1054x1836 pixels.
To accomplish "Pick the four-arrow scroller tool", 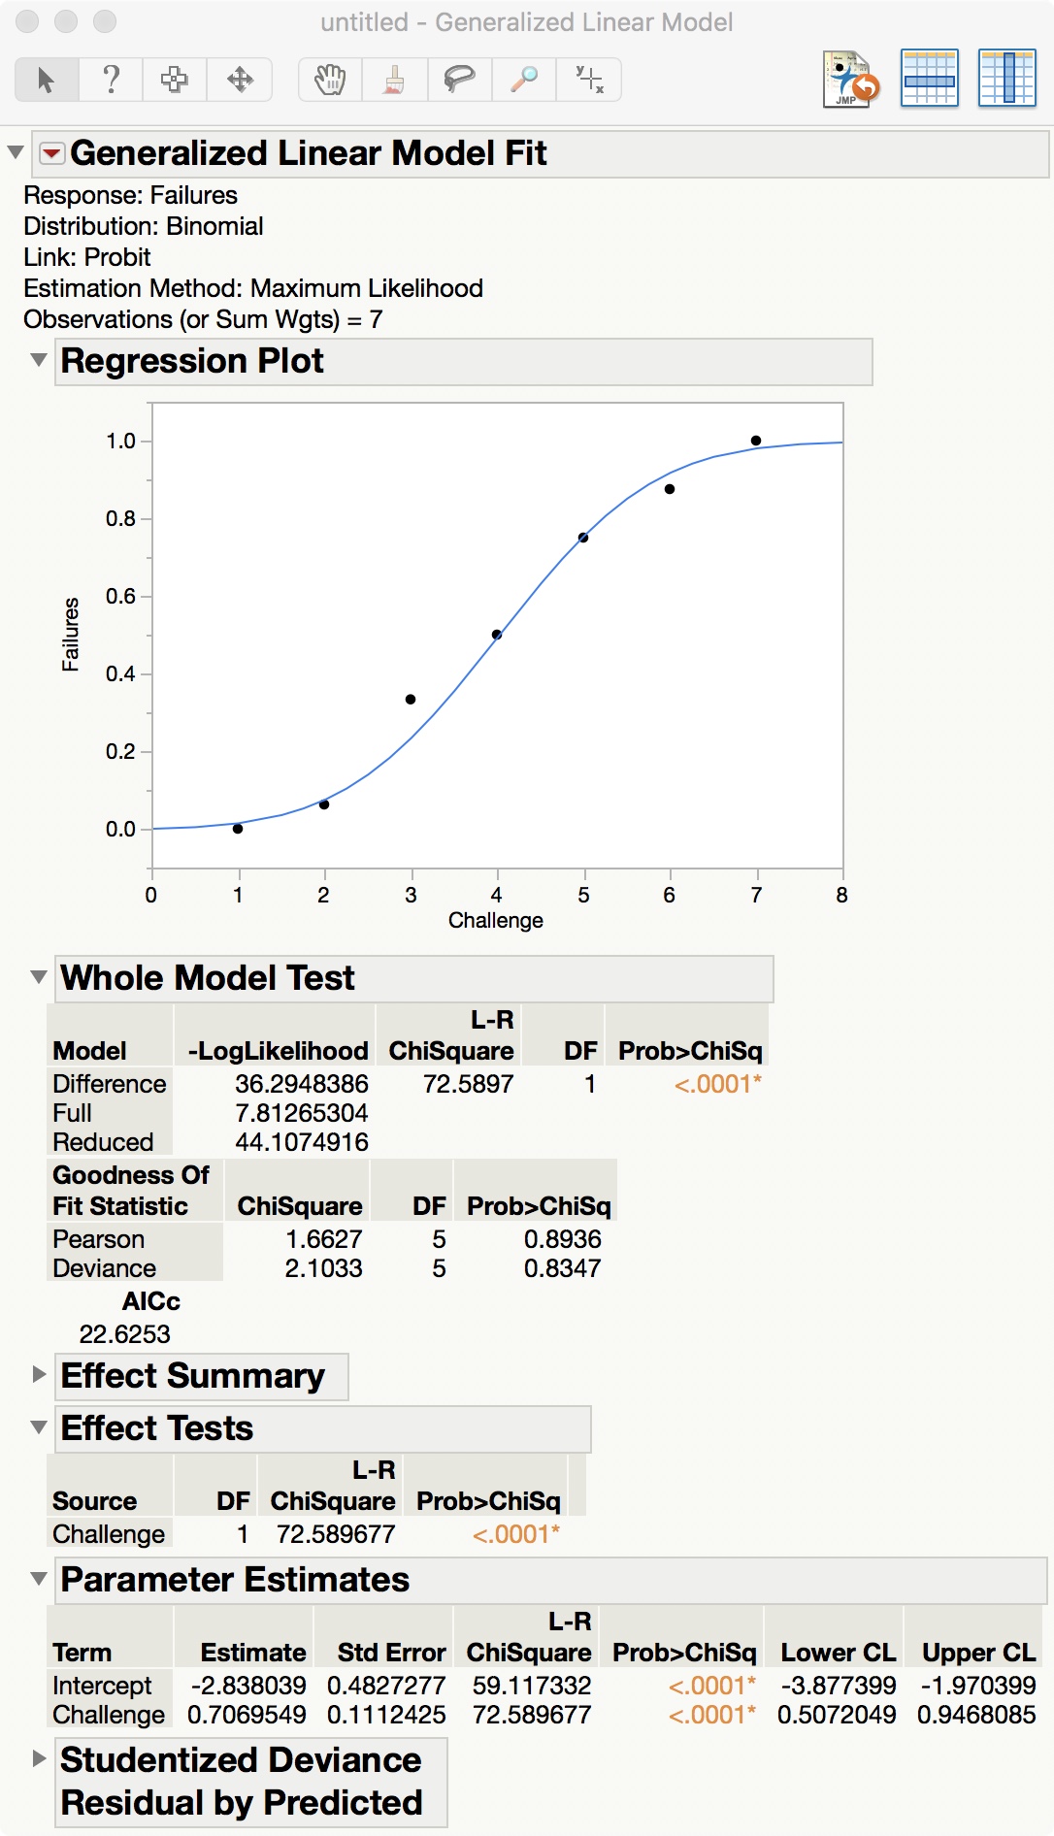I will (240, 80).
